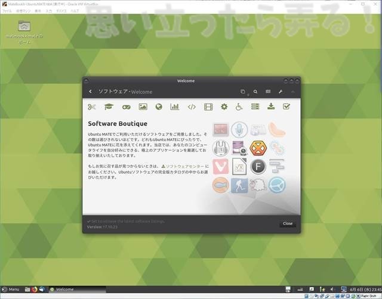The image size is (382, 299).
Task: Open the Thunderbird icon on MATE panel
Action: (x=42, y=289)
